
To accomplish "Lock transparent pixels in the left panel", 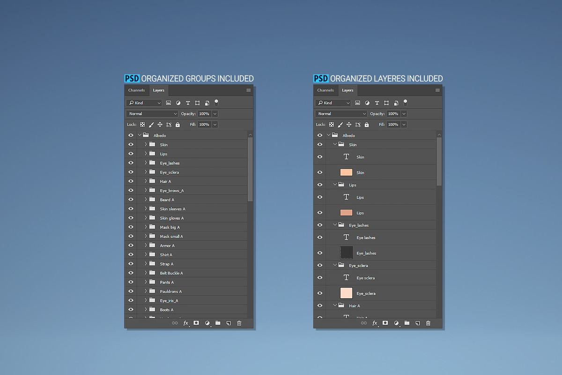I will (x=142, y=125).
